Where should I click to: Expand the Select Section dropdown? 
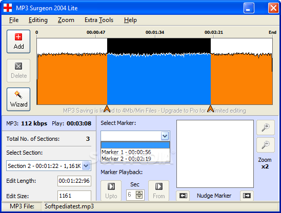pyautogui.click(x=86, y=166)
